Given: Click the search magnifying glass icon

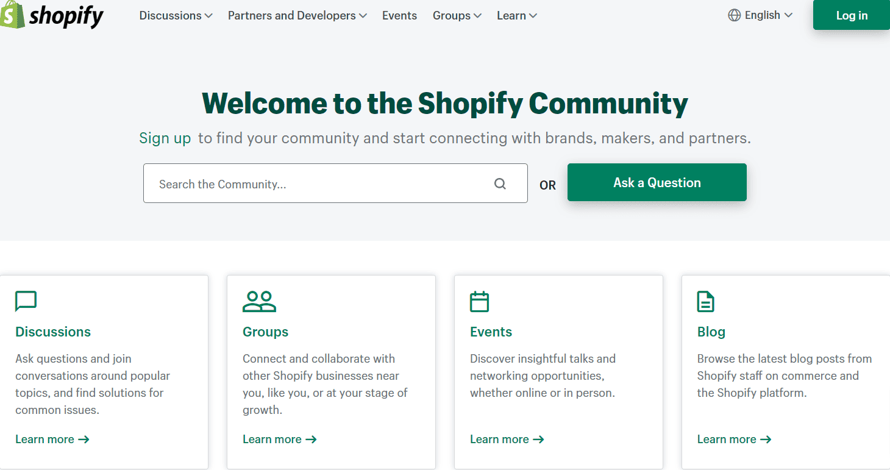Looking at the screenshot, I should 500,183.
